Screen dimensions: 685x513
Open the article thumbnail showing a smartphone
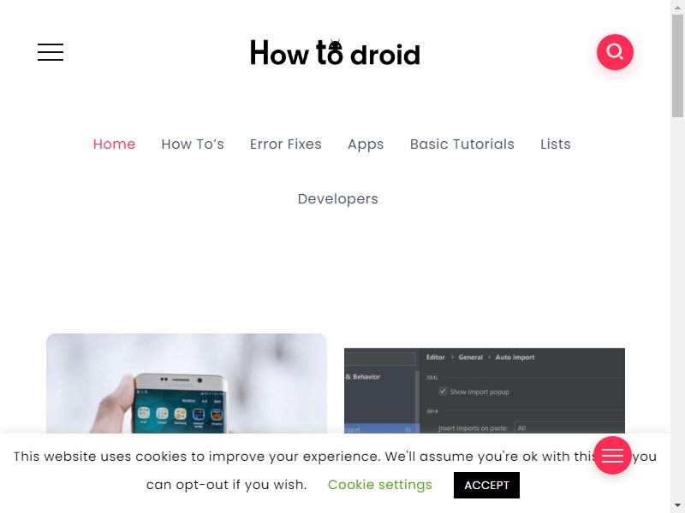coord(187,383)
